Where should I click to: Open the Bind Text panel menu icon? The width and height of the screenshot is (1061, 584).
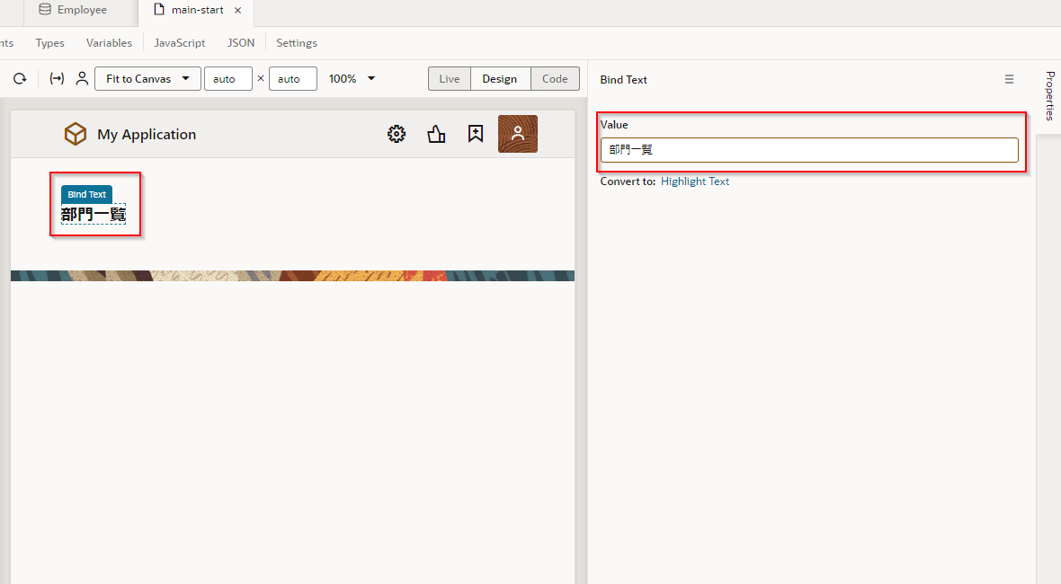[x=1009, y=79]
